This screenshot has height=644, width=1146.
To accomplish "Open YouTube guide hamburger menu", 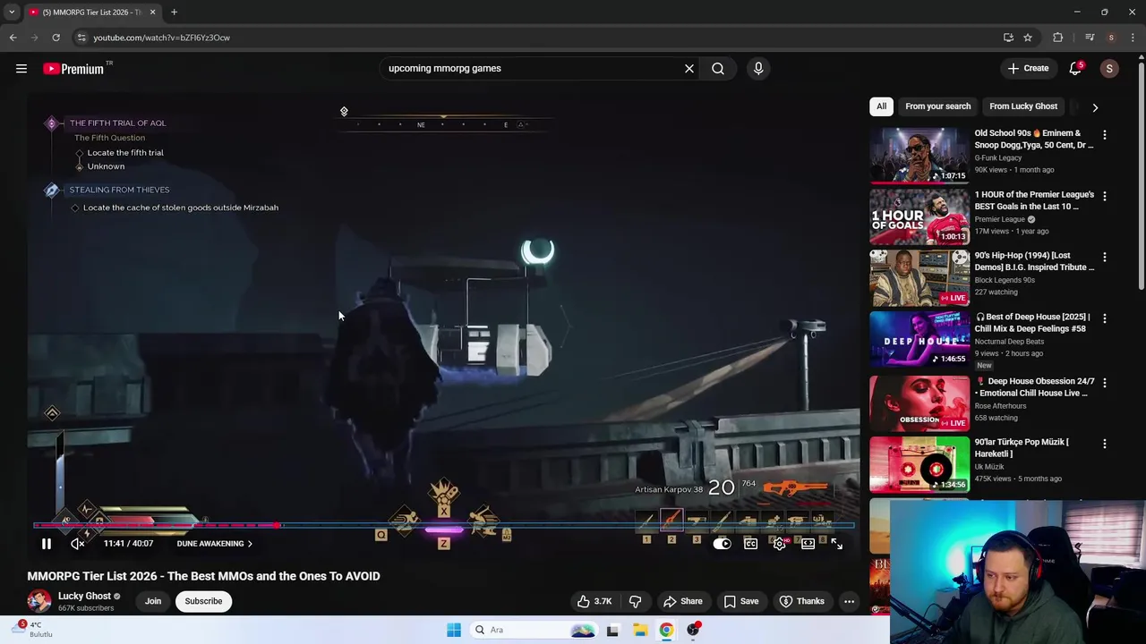I will click(x=21, y=69).
